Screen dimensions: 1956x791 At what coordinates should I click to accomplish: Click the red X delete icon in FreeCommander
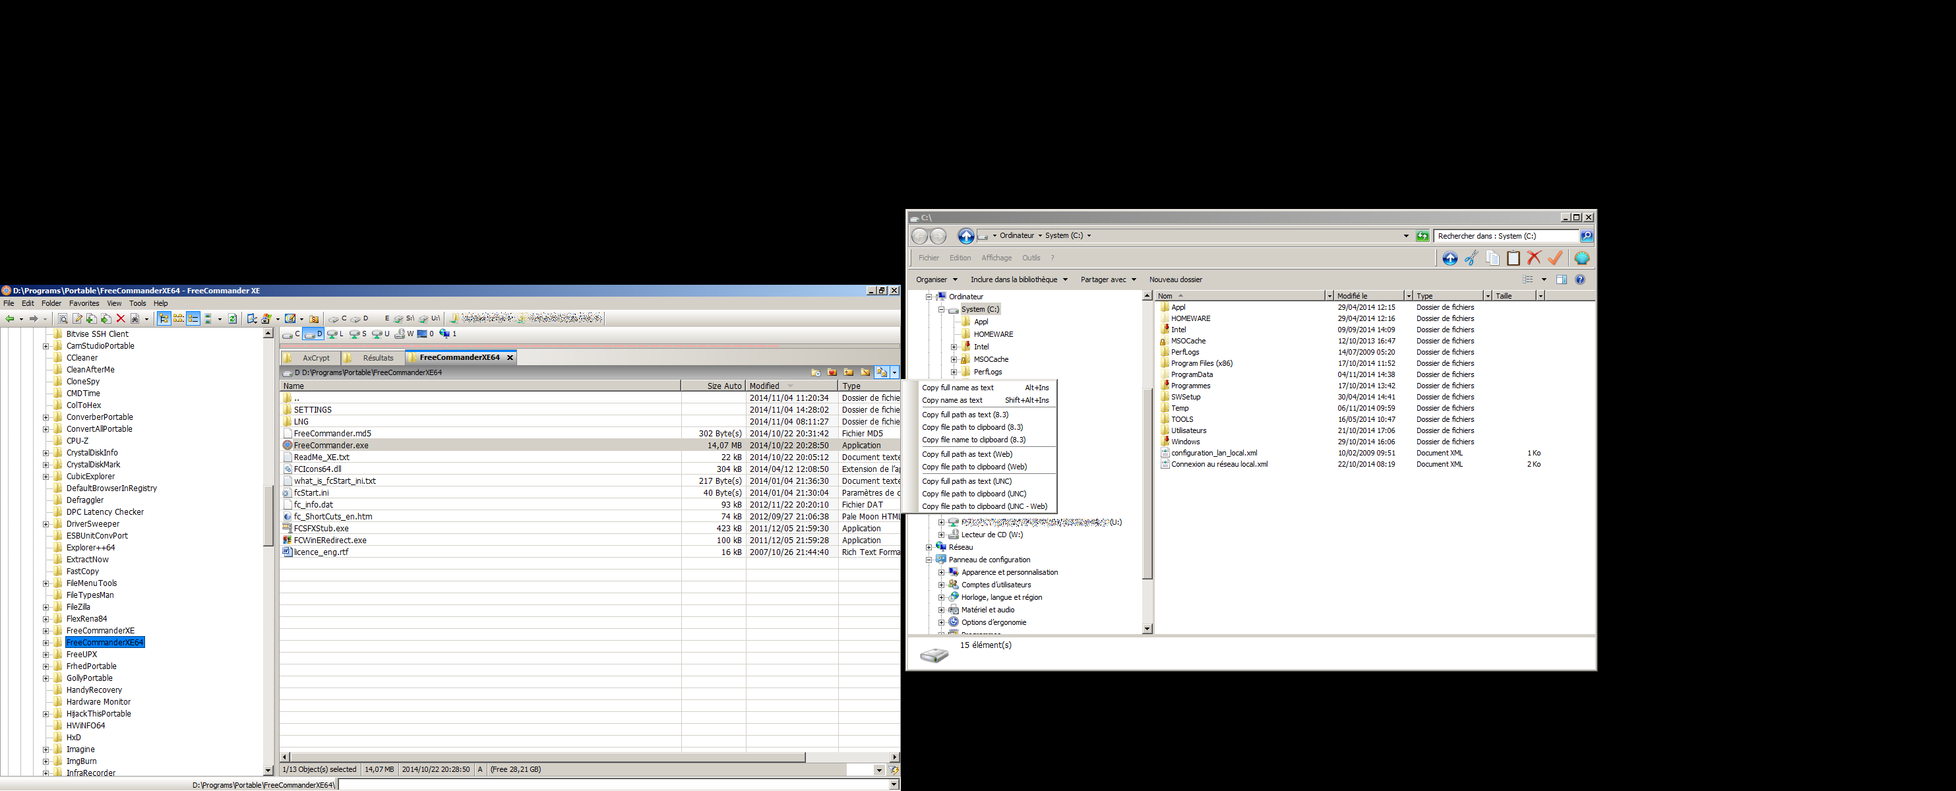(x=121, y=319)
